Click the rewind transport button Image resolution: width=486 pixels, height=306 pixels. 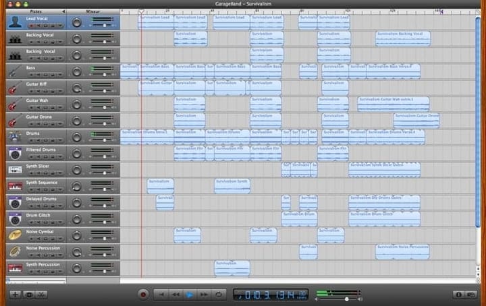(175, 295)
